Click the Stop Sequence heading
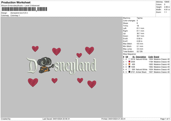 (x=130, y=54)
